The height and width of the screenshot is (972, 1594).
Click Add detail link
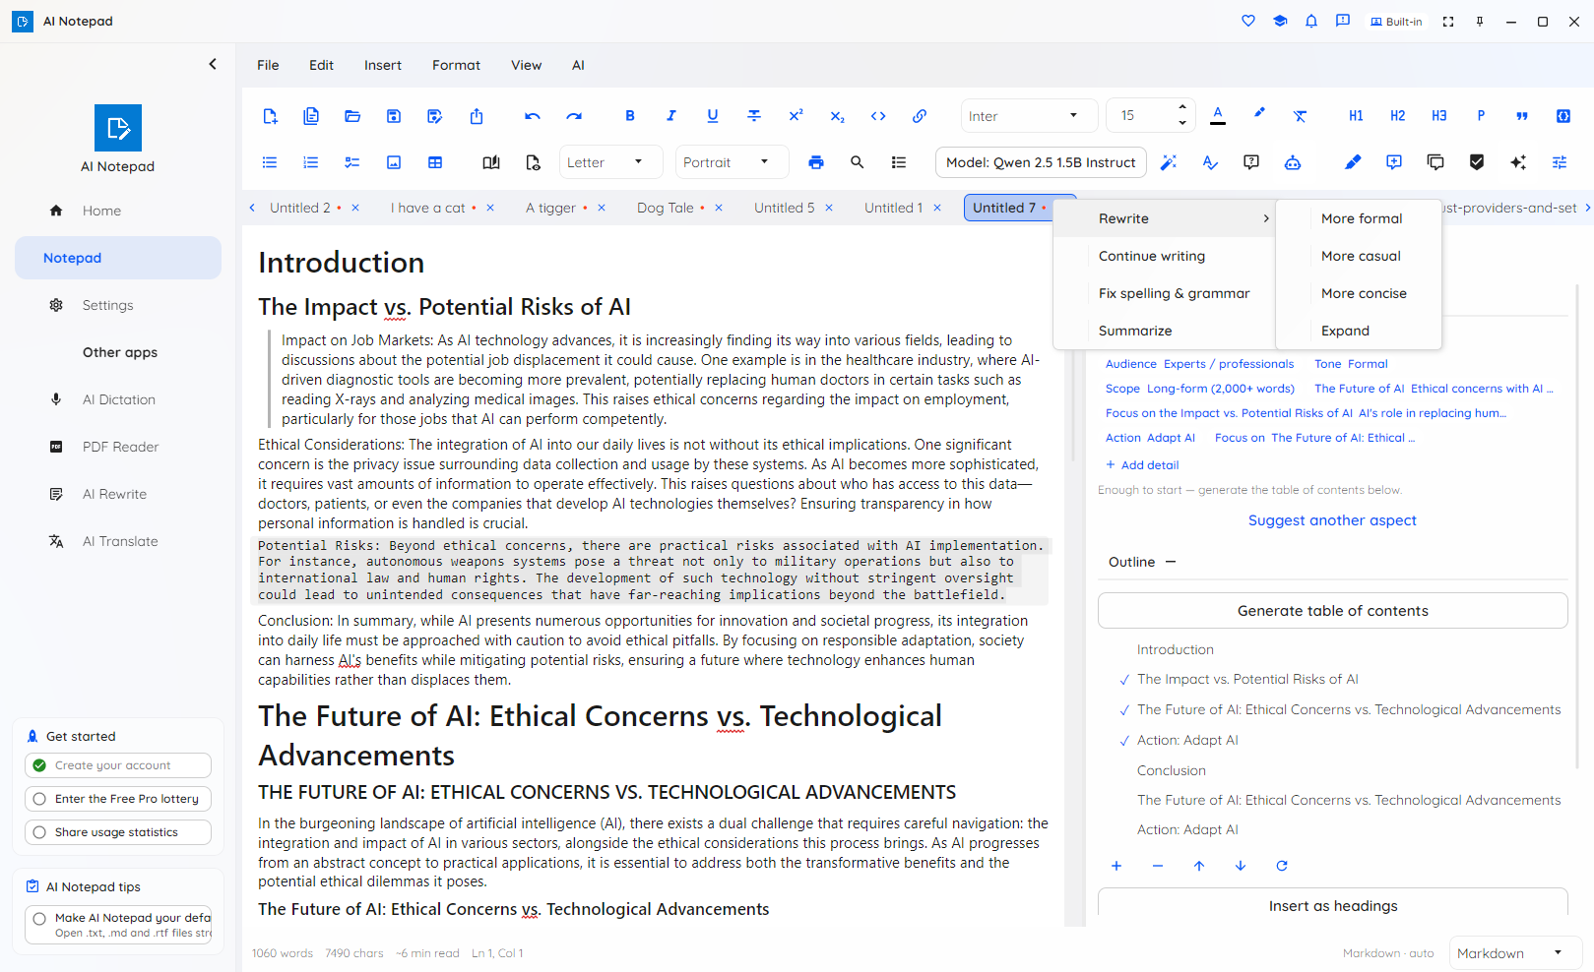point(1142,465)
